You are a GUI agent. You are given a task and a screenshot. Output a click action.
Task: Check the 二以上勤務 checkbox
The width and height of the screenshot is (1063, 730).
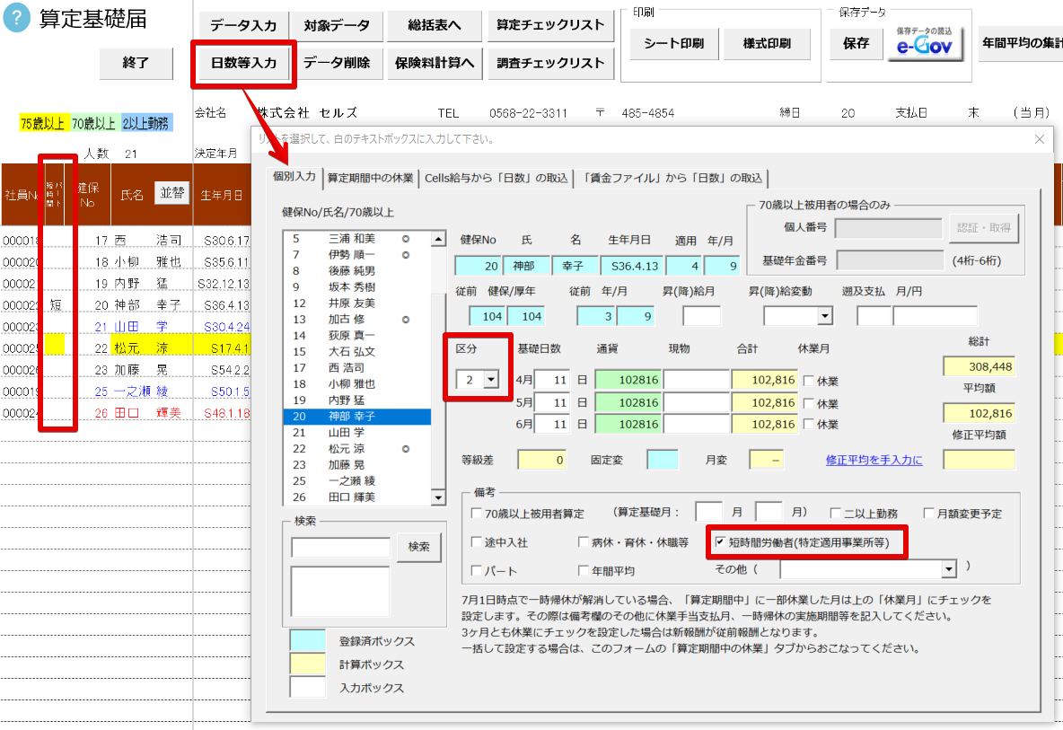(836, 514)
